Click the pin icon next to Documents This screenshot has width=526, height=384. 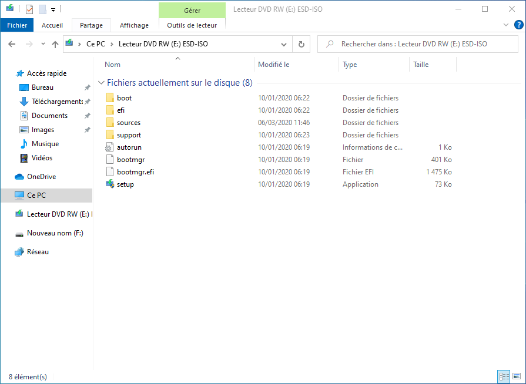pos(87,116)
